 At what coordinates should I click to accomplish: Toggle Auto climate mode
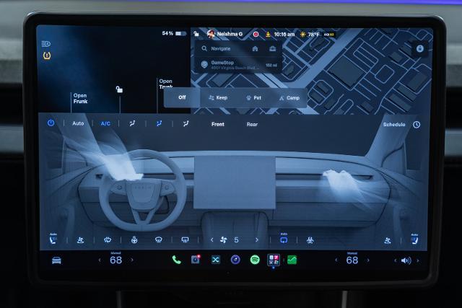pos(78,123)
